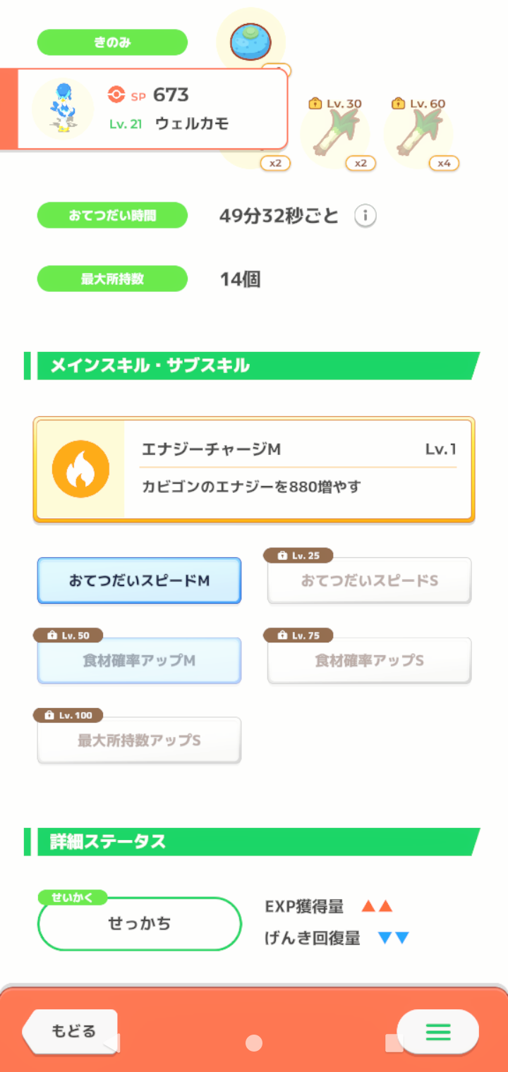Tap the Lv. 100 lock badge
The height and width of the screenshot is (1072, 508).
(68, 715)
